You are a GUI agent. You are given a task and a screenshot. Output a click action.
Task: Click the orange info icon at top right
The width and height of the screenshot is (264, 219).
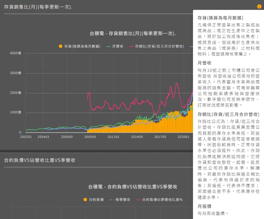(259, 6)
